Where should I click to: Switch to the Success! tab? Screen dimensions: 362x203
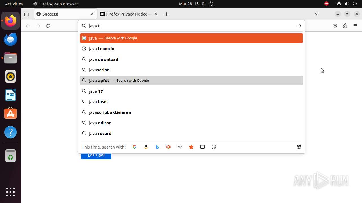point(65,14)
